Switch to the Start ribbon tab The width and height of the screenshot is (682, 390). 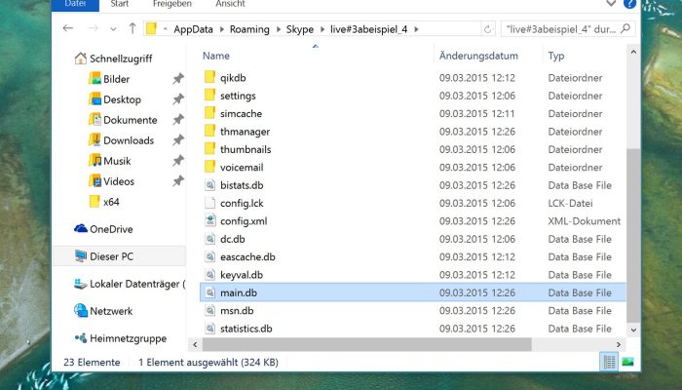[119, 4]
